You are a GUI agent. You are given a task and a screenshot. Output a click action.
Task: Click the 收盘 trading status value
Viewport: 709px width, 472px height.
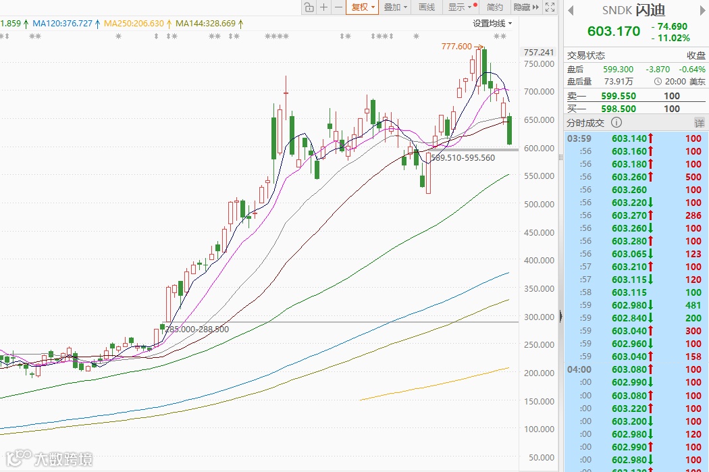(x=696, y=55)
